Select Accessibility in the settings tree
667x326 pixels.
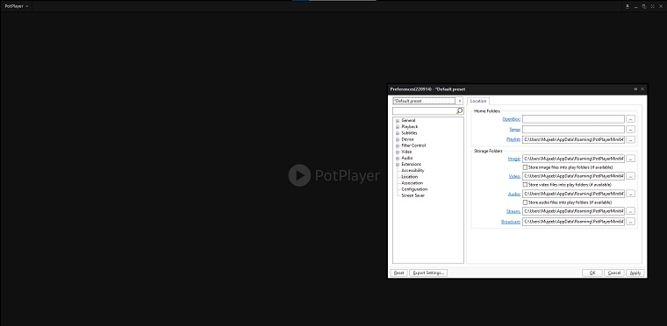click(412, 170)
